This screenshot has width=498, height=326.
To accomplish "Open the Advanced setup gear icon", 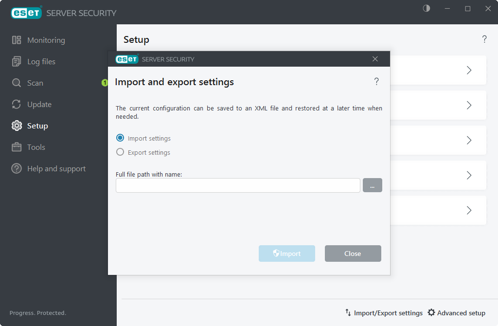I will point(431,313).
